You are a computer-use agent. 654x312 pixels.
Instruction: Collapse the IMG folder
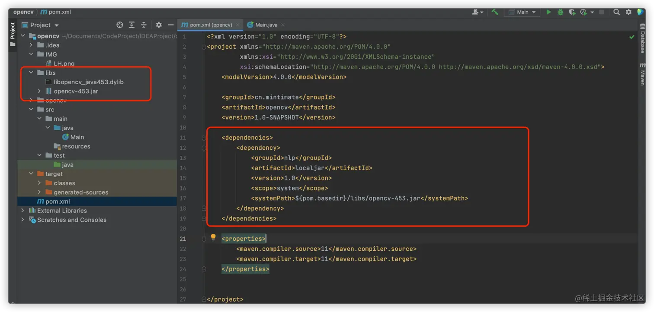31,54
